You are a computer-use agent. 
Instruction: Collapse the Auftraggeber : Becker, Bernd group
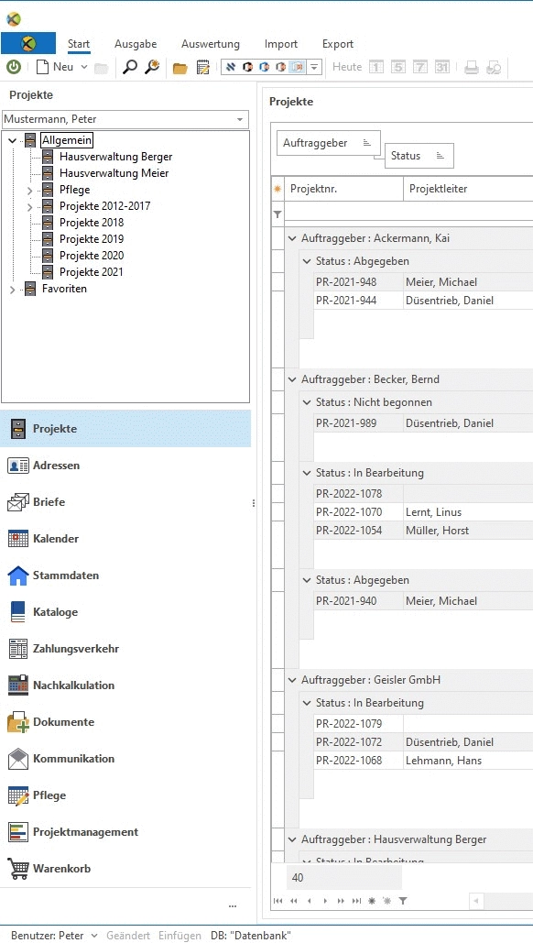pyautogui.click(x=292, y=379)
